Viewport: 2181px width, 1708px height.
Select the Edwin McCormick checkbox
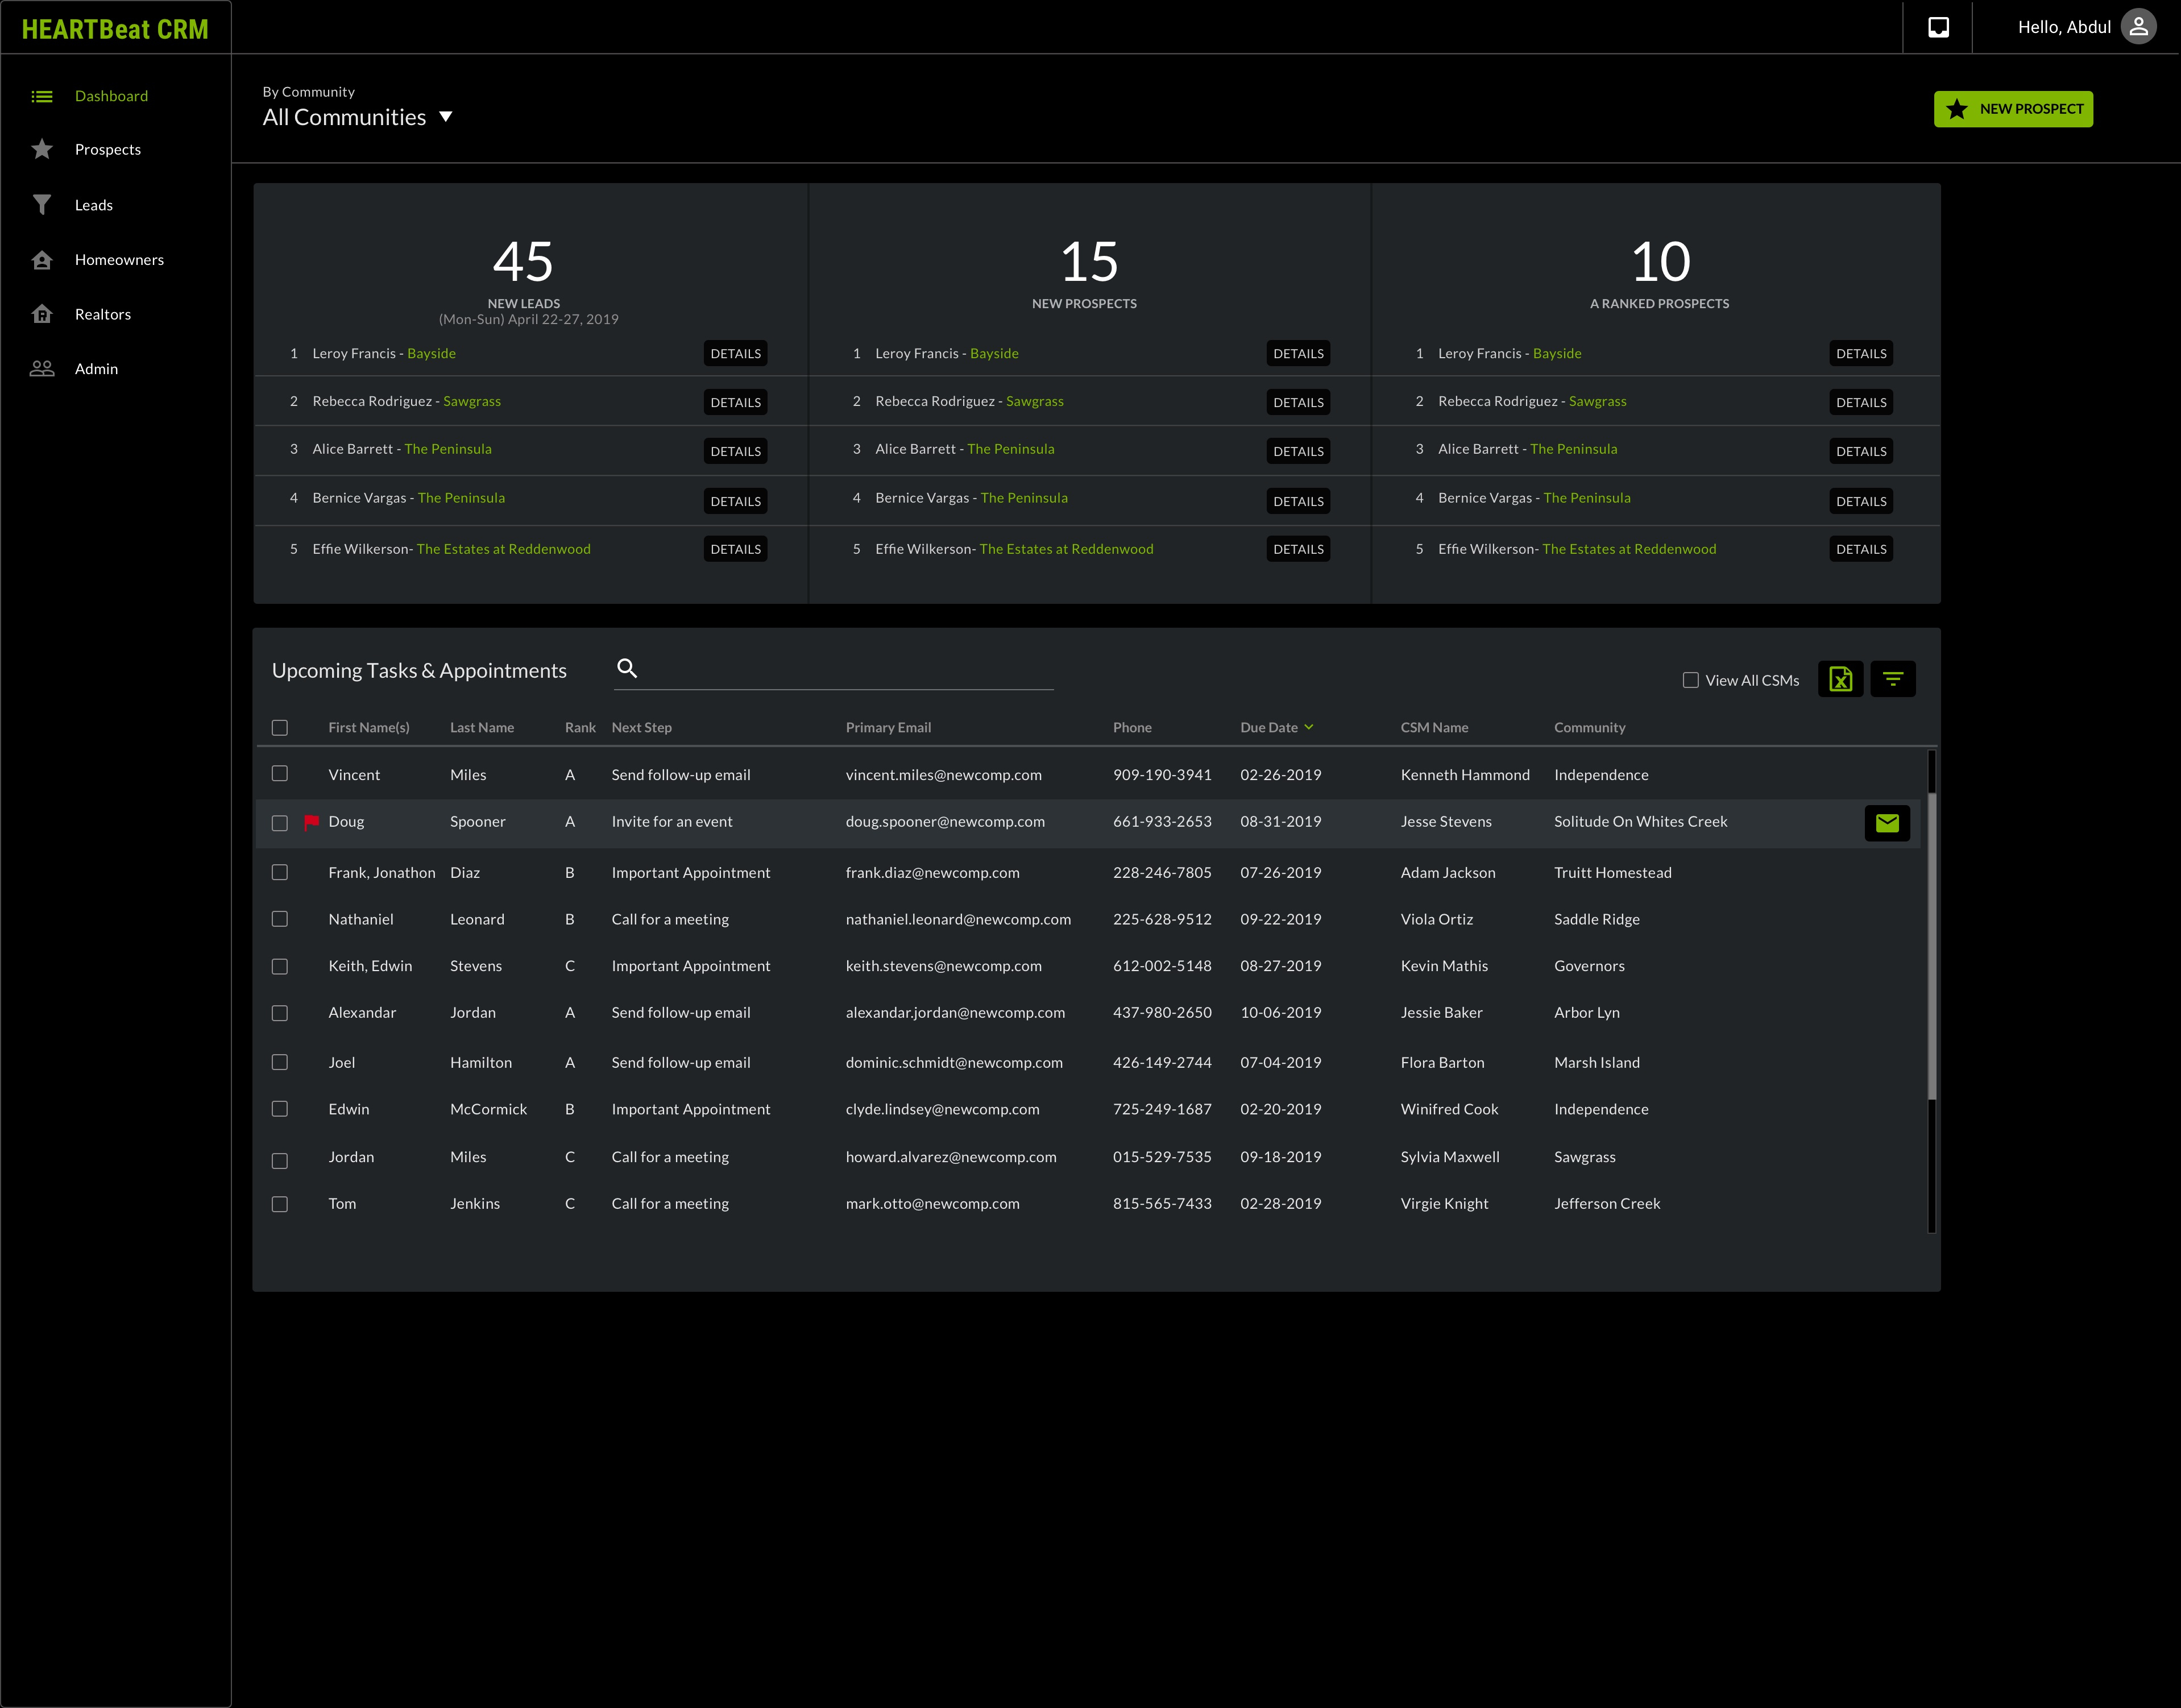pyautogui.click(x=280, y=1109)
